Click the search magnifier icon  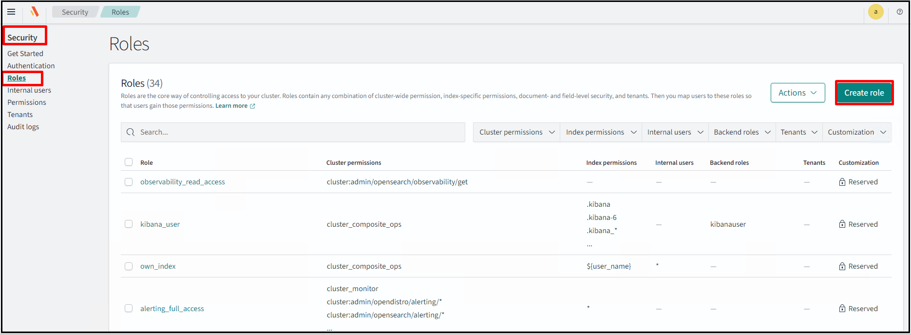131,132
